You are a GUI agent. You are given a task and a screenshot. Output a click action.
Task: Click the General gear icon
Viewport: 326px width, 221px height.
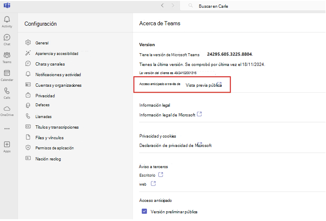tap(28, 43)
